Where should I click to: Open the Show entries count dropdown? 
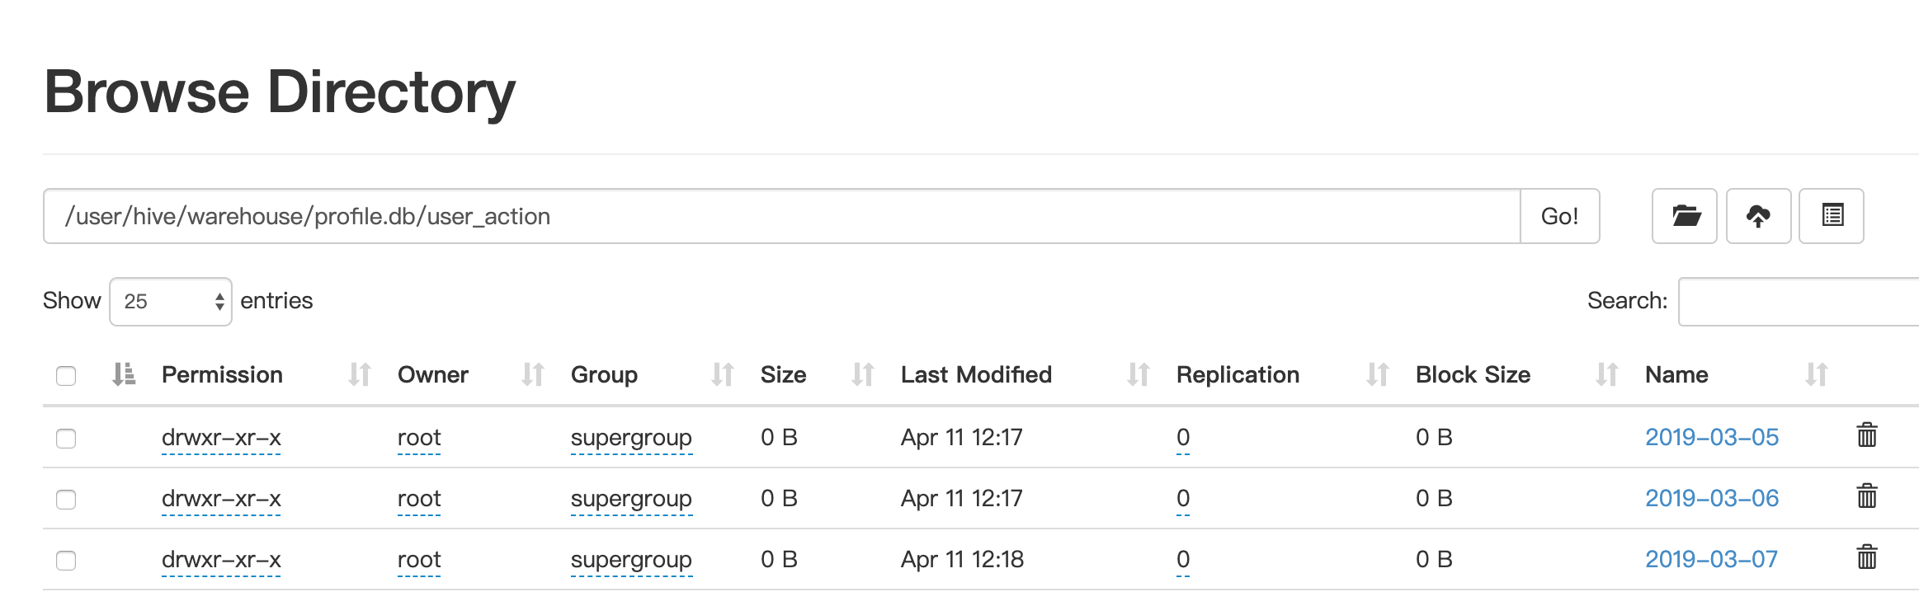click(x=171, y=302)
